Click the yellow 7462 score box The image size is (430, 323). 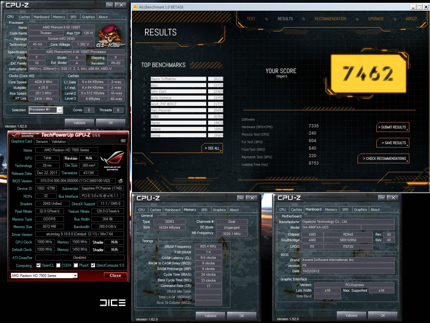tap(368, 74)
